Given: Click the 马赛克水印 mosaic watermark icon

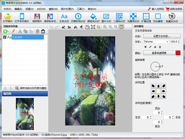Looking at the screenshot, I should (x=133, y=18).
